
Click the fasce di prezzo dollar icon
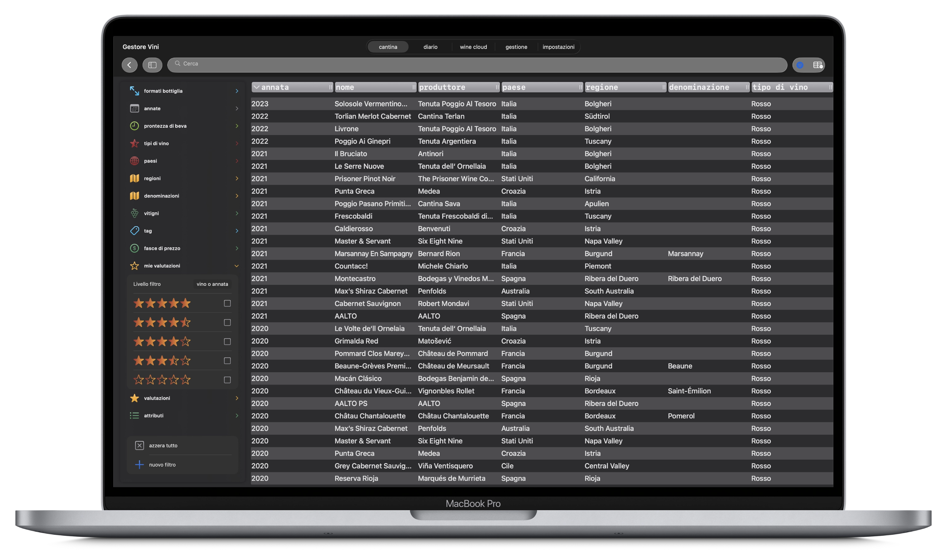134,248
